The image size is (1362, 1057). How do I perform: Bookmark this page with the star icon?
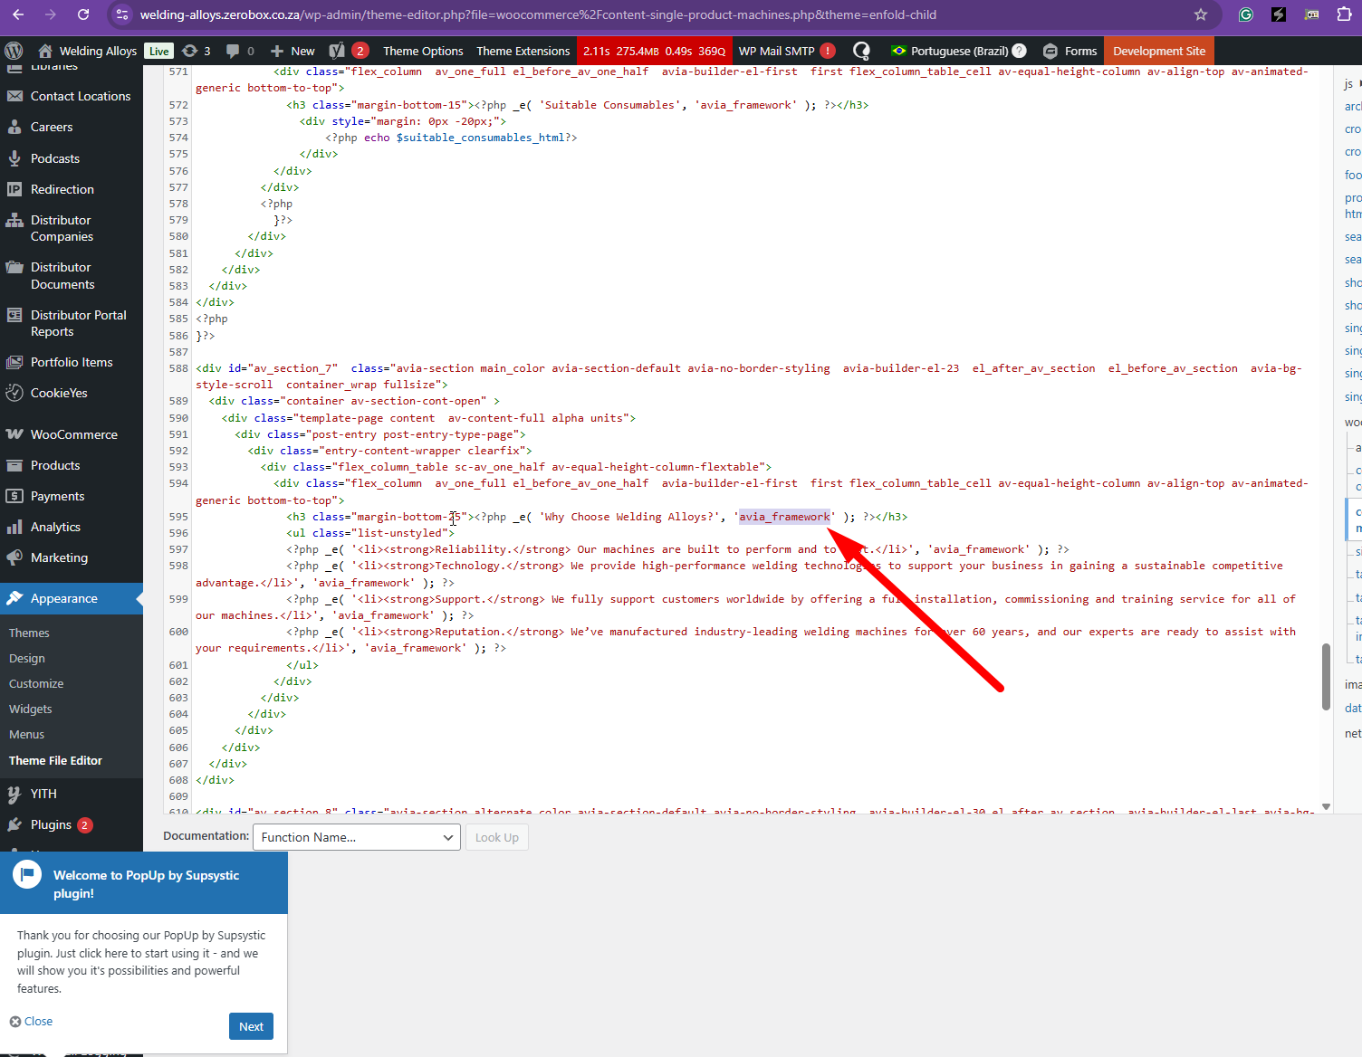click(1200, 14)
